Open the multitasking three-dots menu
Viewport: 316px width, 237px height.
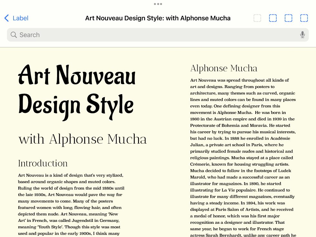(x=158, y=4)
